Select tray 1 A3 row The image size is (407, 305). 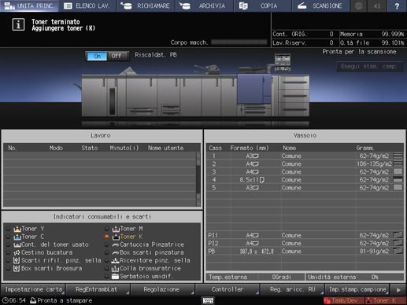coord(305,156)
